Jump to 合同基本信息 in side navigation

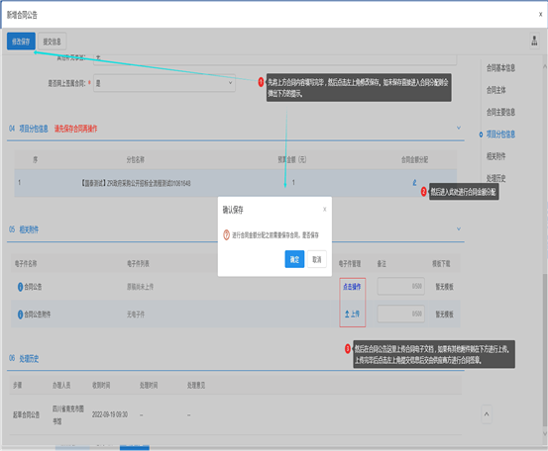[x=500, y=68]
